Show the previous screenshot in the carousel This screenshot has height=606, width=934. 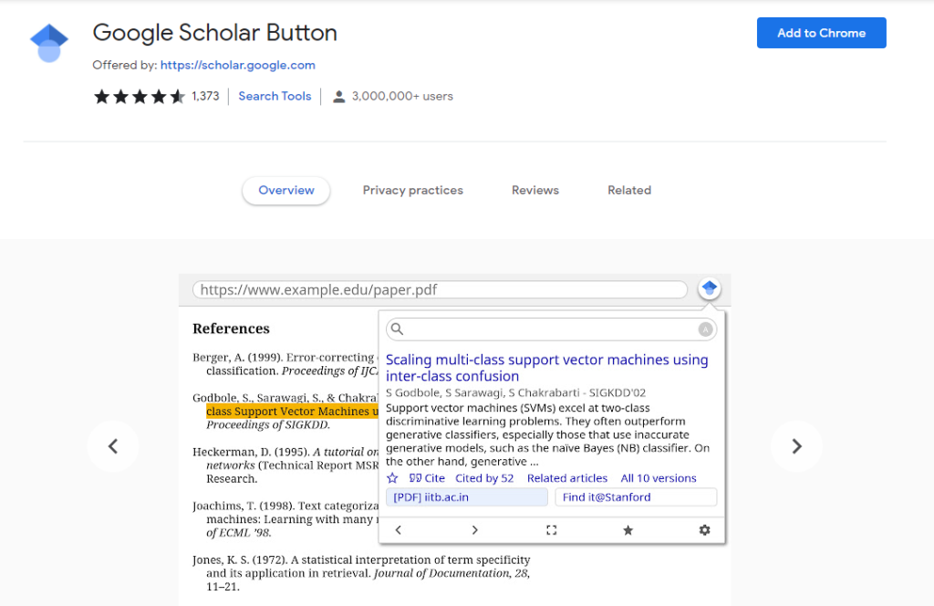(113, 446)
